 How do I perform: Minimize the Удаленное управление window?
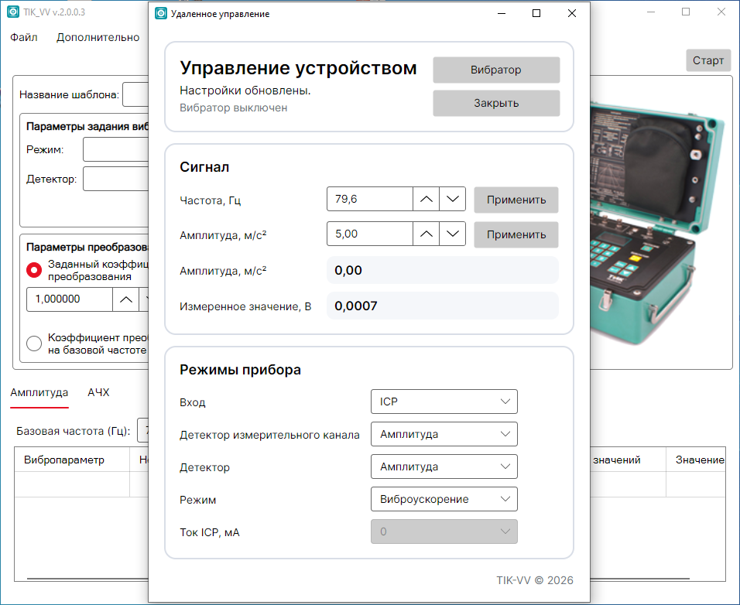[502, 13]
